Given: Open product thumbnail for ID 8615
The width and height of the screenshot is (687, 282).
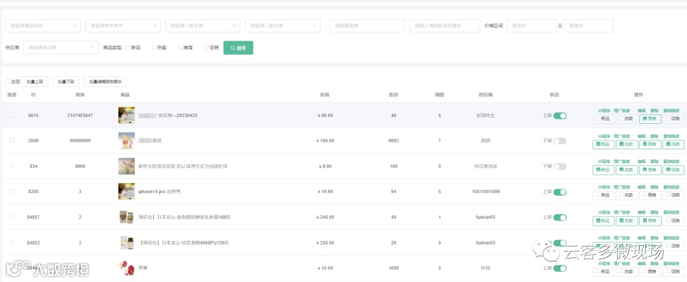Looking at the screenshot, I should click(x=126, y=115).
